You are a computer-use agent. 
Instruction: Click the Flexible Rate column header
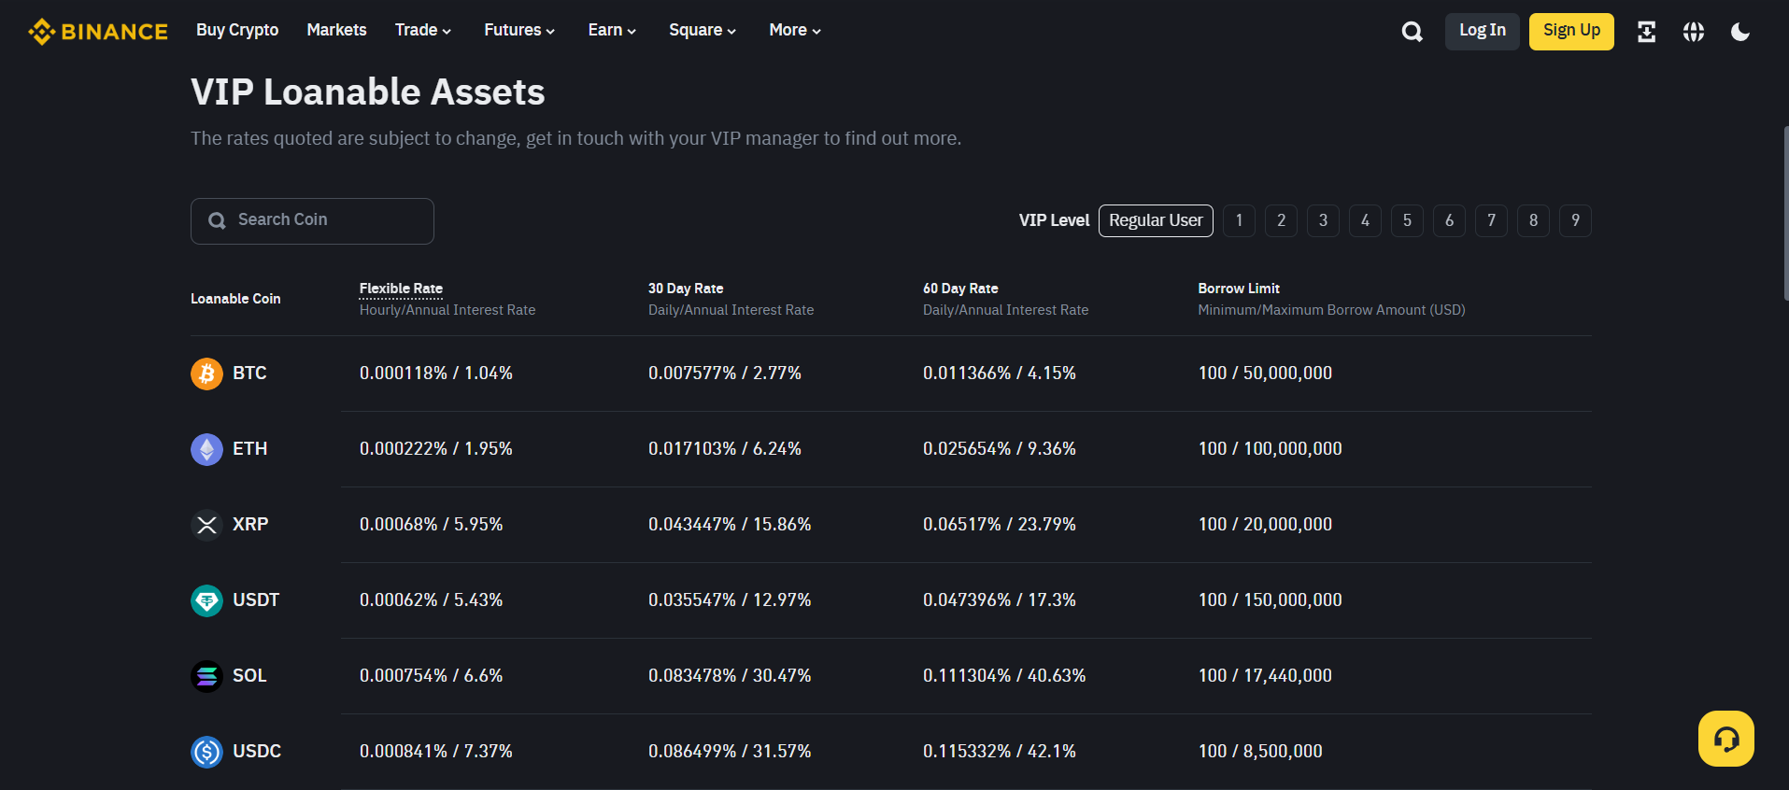pos(402,289)
